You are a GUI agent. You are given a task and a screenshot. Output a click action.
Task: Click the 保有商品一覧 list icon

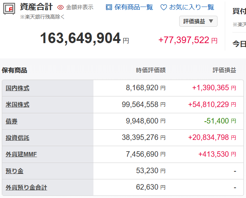109,7
